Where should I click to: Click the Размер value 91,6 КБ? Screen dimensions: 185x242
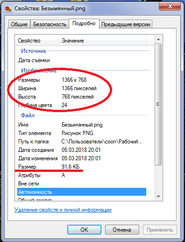coord(71,167)
